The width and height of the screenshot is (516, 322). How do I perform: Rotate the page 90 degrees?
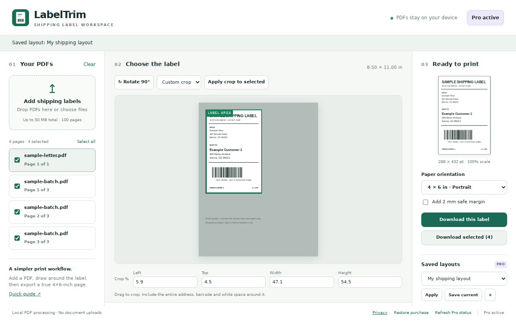(x=134, y=82)
